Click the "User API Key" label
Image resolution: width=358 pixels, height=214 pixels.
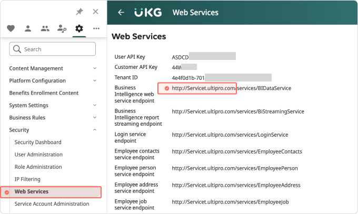130,57
